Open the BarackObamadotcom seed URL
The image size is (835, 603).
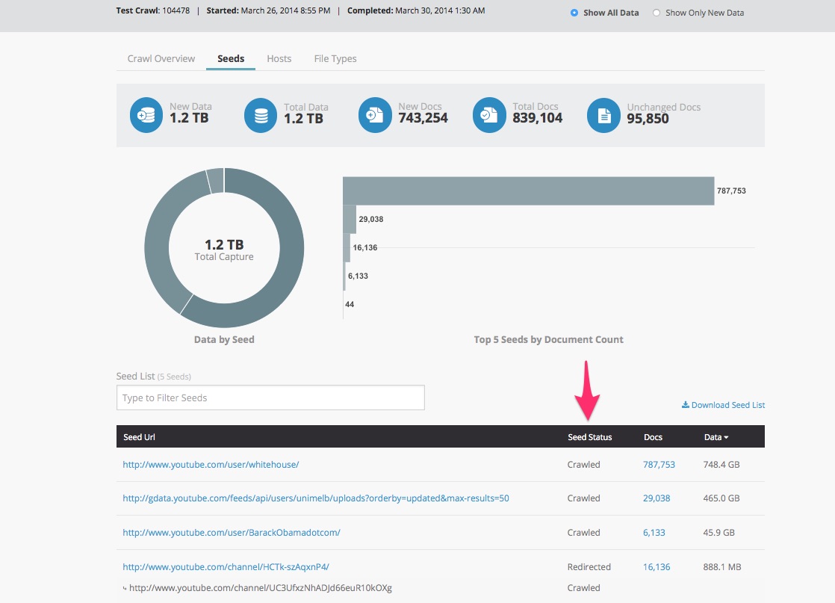click(x=232, y=533)
